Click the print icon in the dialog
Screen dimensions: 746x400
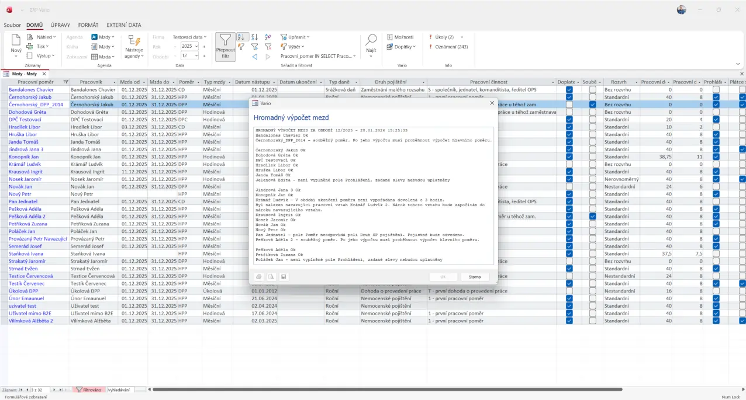click(259, 277)
